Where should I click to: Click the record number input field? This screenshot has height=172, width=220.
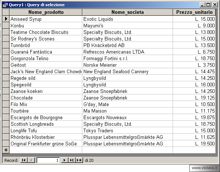[x=48, y=160]
